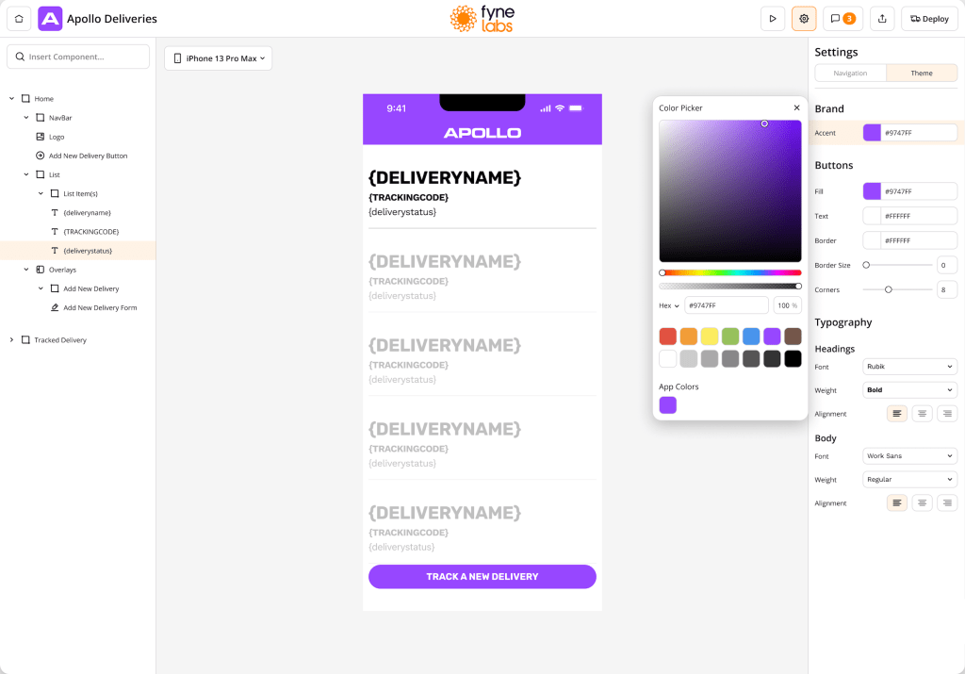This screenshot has height=674, width=965.
Task: Click the Deploy button
Action: tap(928, 18)
